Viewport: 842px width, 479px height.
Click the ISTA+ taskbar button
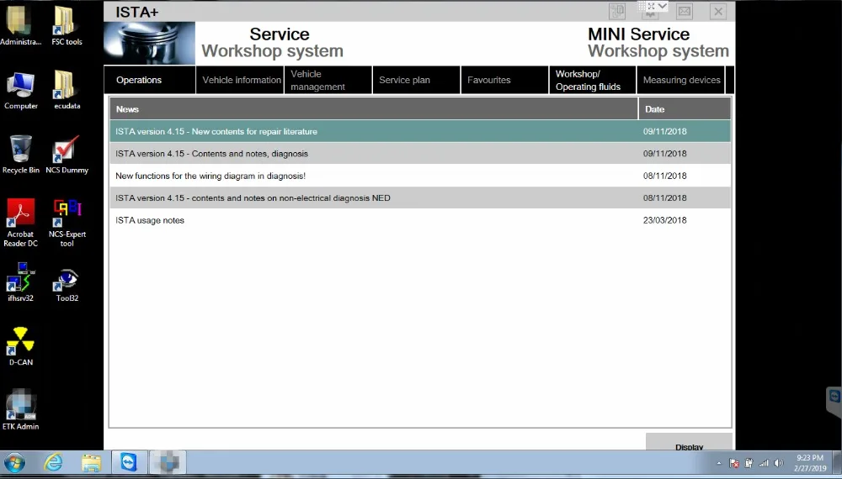[168, 462]
